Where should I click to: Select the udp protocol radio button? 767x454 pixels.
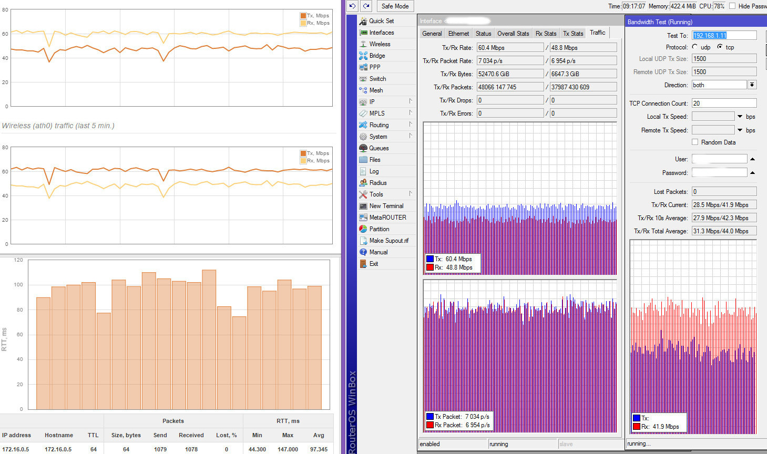point(695,47)
